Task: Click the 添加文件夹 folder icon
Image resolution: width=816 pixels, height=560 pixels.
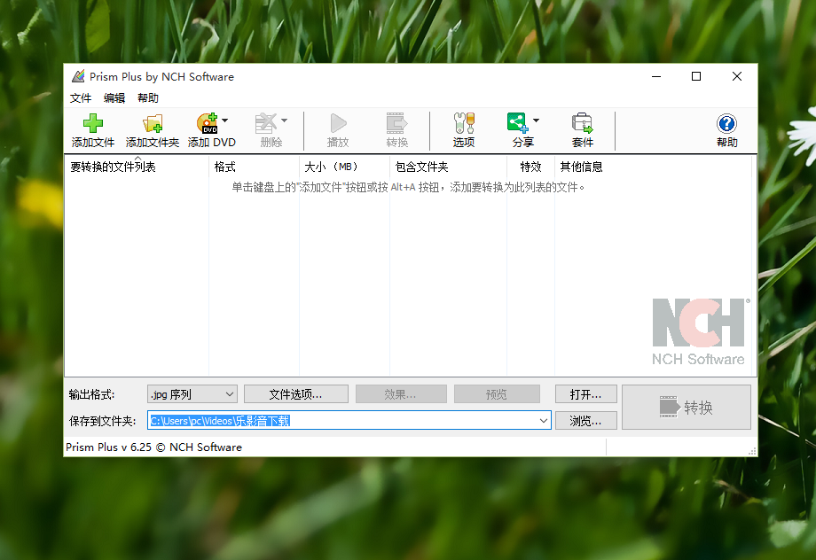Action: point(153,124)
